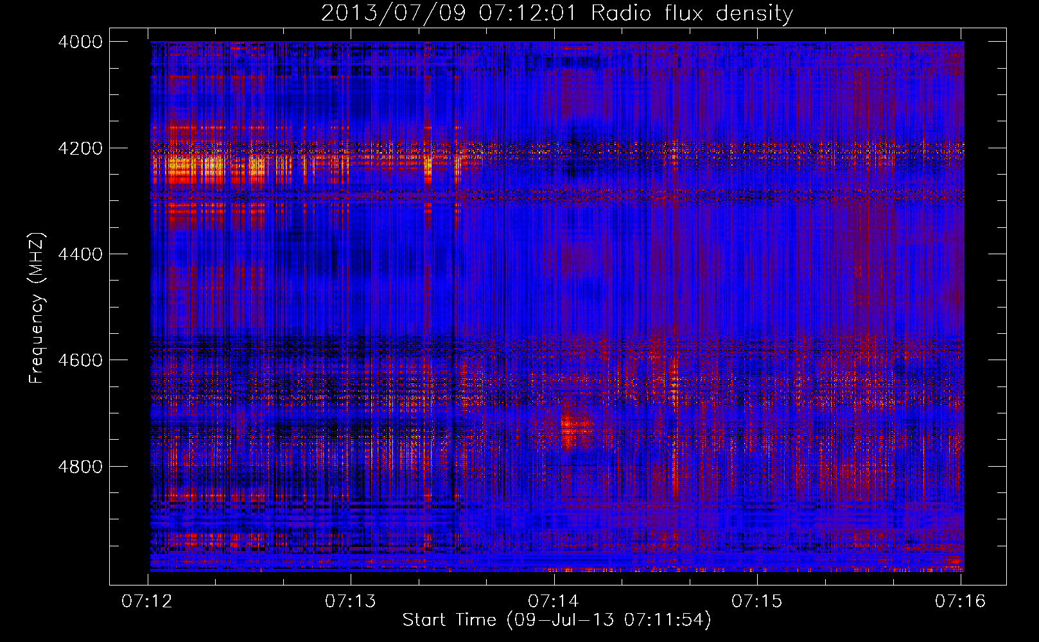Click the 07:16 time tick label
Image resolution: width=1039 pixels, height=642 pixels.
(x=960, y=602)
